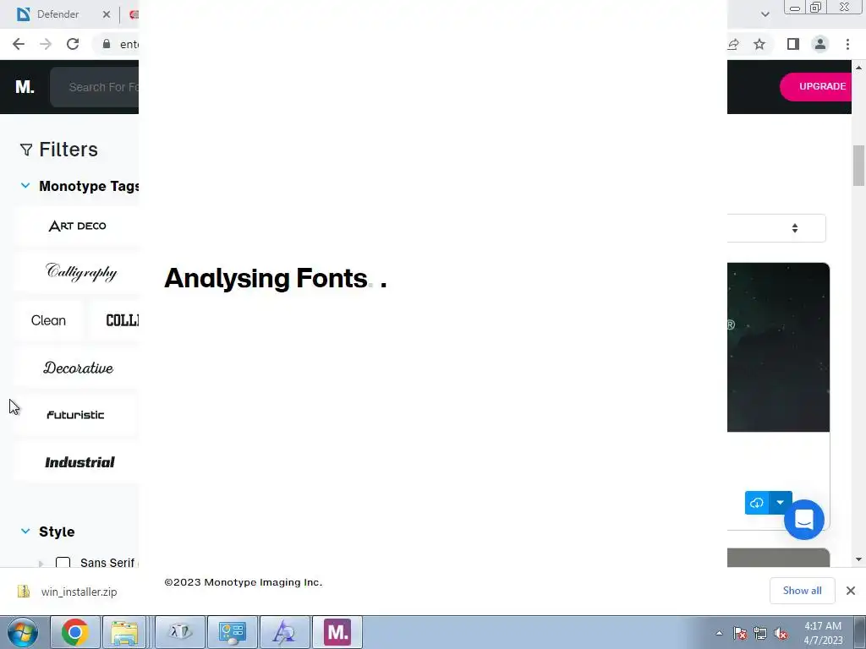Click the taskbar clock showing 4:17 AM
Screen dimensions: 866x649
pos(823,632)
